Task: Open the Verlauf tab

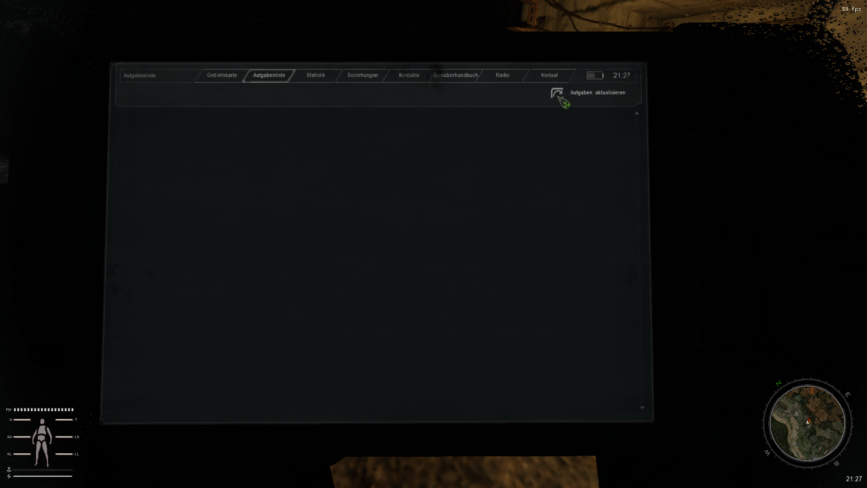Action: (549, 75)
